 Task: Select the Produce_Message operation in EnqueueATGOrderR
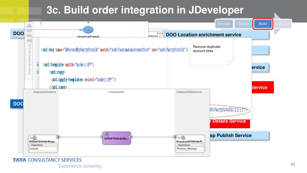190,149
